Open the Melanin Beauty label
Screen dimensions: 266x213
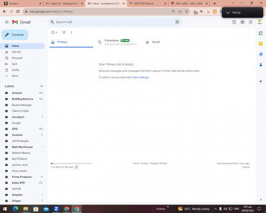tap(21, 153)
